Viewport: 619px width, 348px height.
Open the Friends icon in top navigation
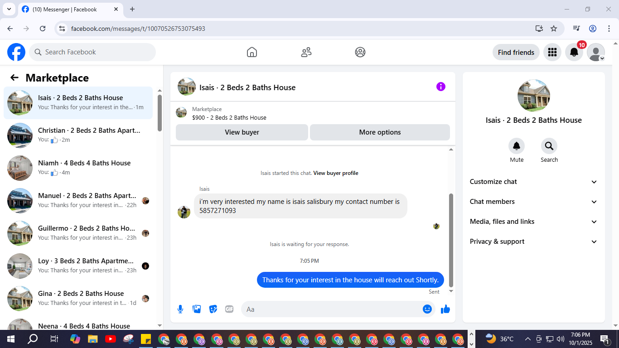click(306, 52)
